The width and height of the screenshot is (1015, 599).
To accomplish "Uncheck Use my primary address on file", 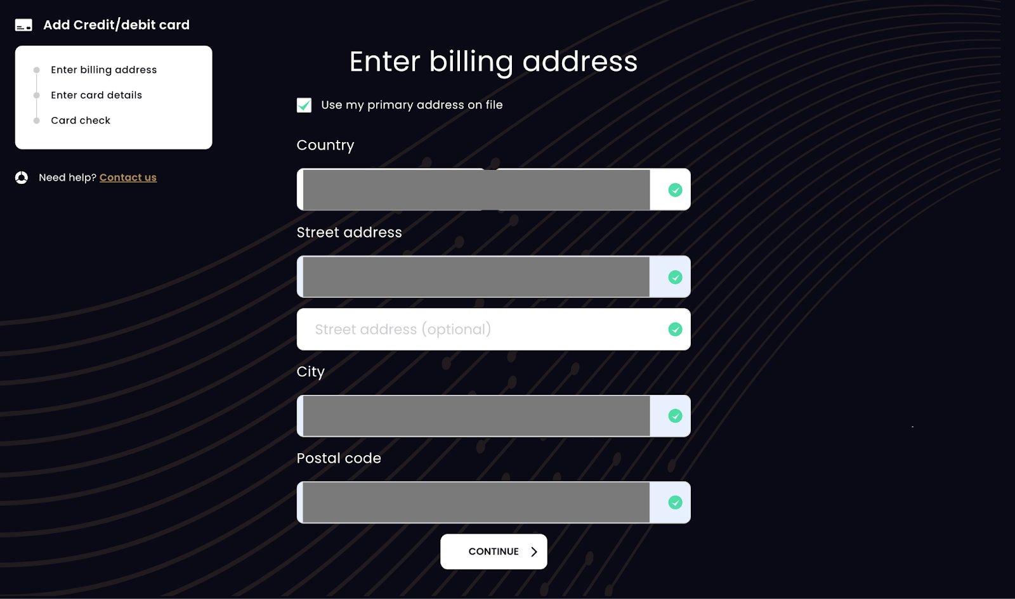I will tap(304, 105).
